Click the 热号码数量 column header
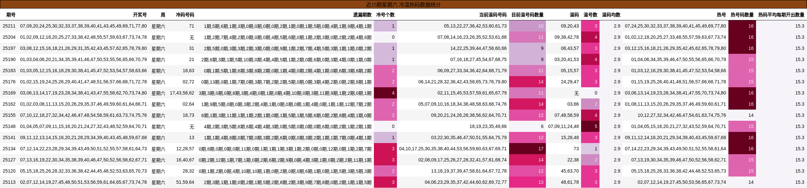Screen dimensions: 807x188 [x=742, y=15]
